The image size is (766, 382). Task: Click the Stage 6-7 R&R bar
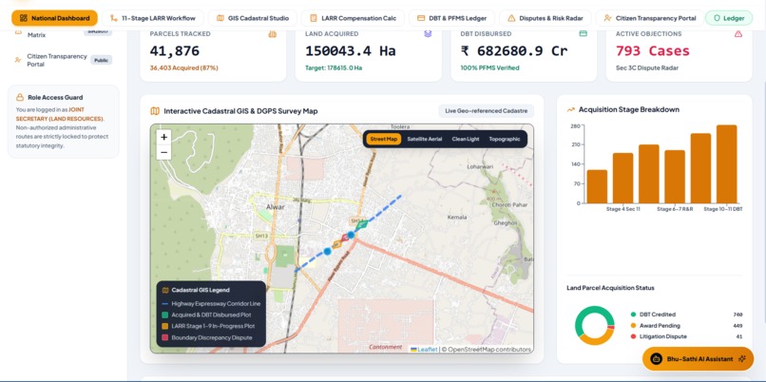tap(675, 177)
